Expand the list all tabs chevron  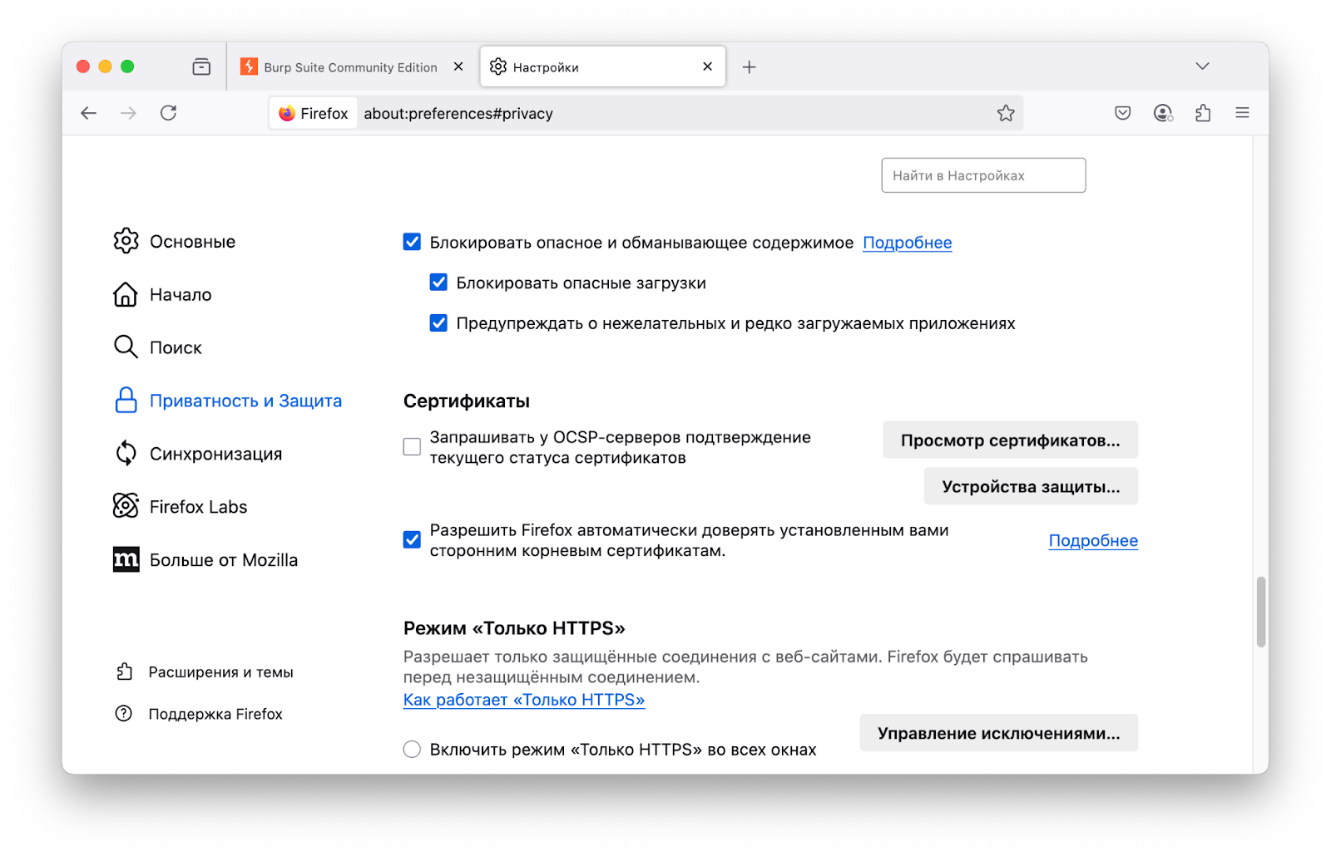coord(1203,66)
